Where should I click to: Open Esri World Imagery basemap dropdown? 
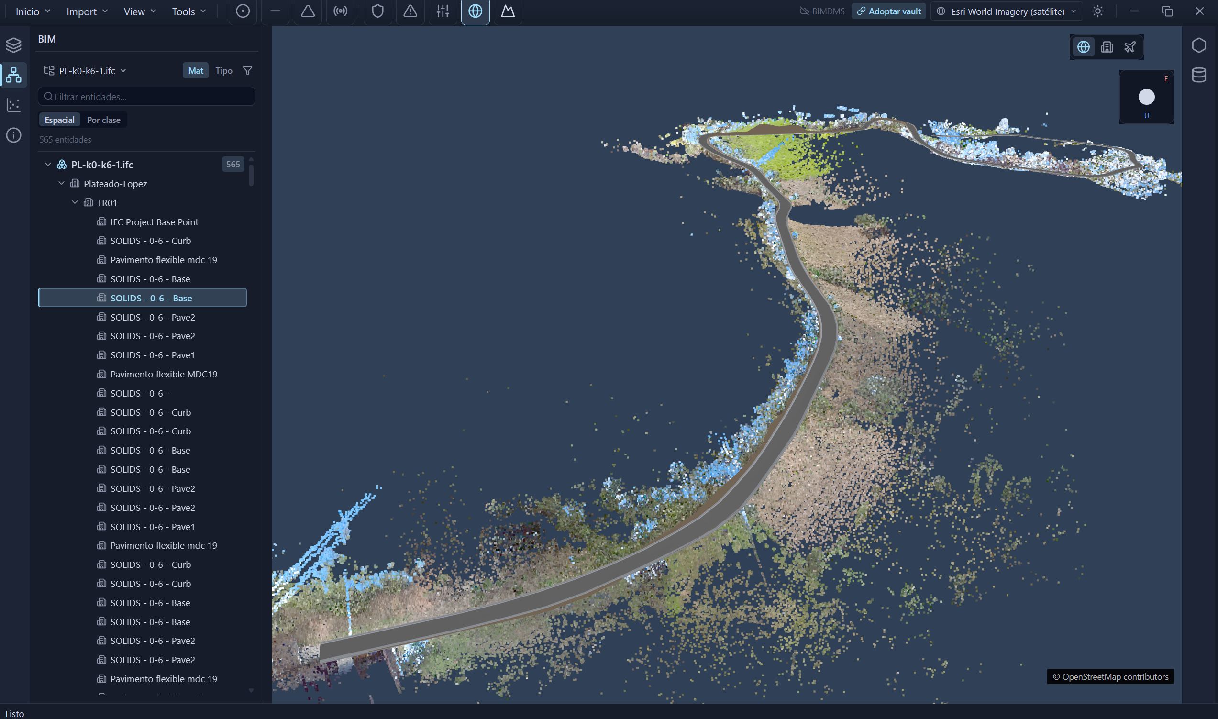click(1007, 11)
